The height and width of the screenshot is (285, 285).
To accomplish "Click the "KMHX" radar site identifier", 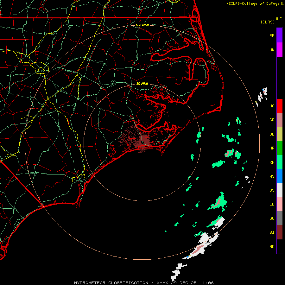I will pos(162,283).
